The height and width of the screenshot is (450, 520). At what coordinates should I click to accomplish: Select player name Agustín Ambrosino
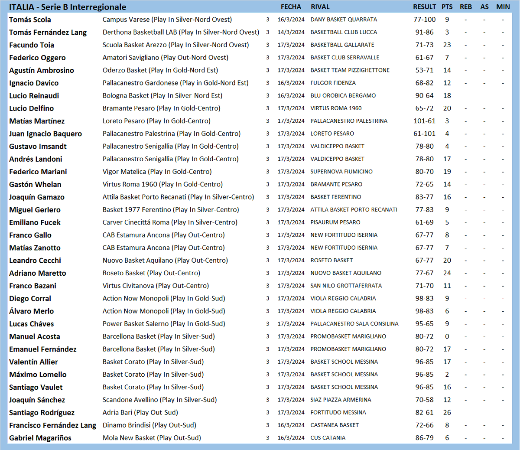tap(42, 70)
